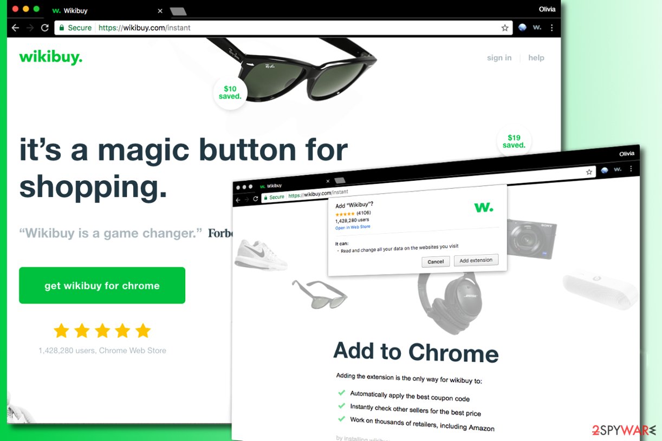Open Chrome's three-dot menu in the back window
Screen dimensions: 662x441
tap(551, 28)
